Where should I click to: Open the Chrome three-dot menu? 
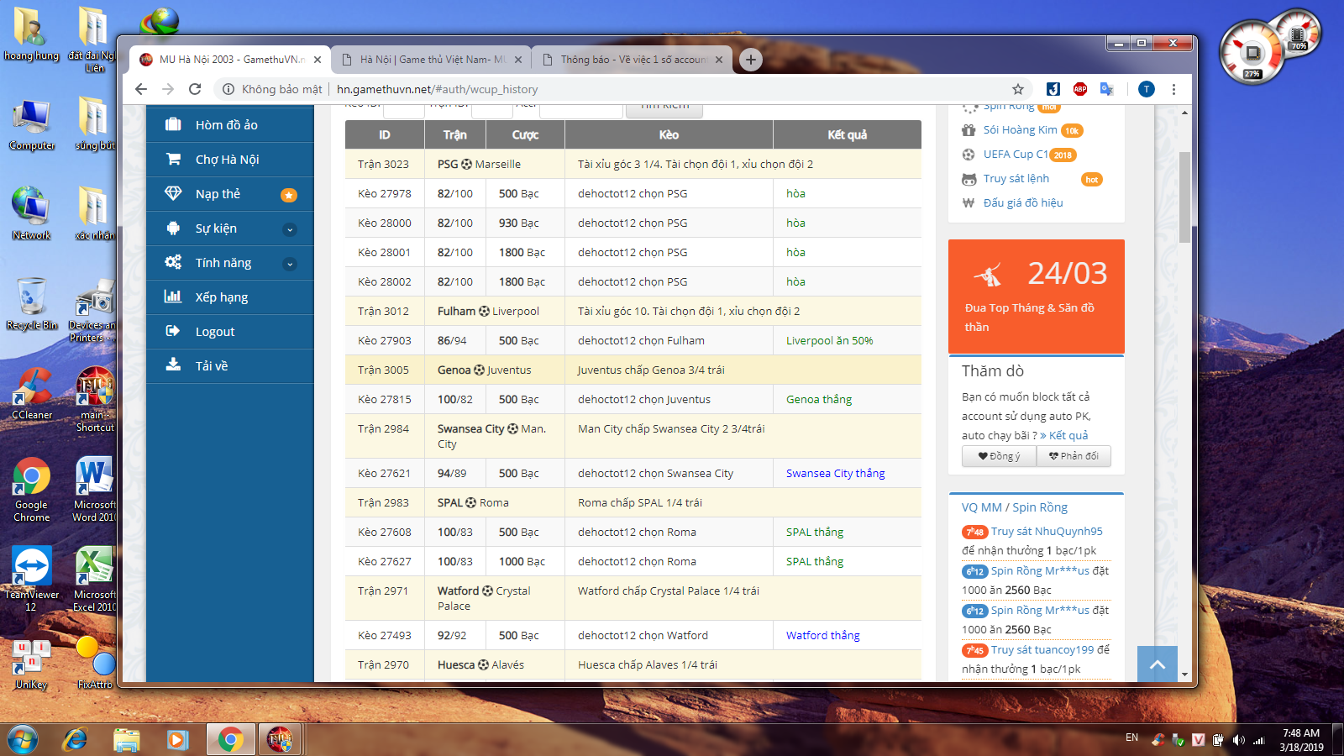(x=1173, y=89)
